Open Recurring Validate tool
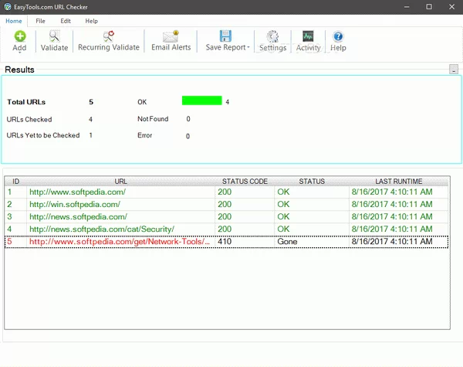The height and width of the screenshot is (367, 463). pos(109,41)
